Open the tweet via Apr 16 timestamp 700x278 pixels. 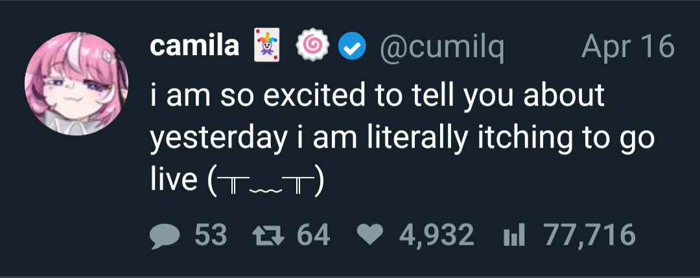pos(628,46)
